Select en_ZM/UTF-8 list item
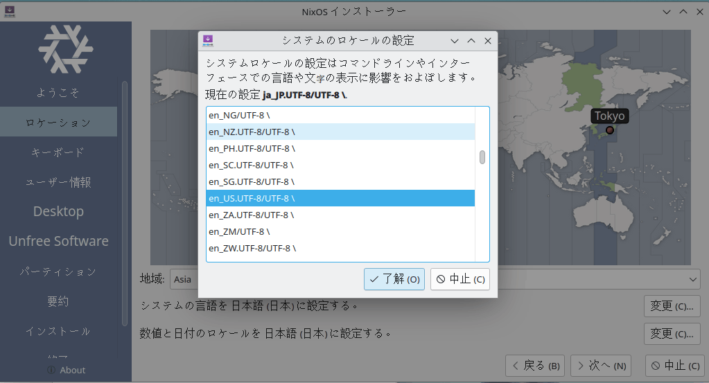This screenshot has width=709, height=383. 340,232
